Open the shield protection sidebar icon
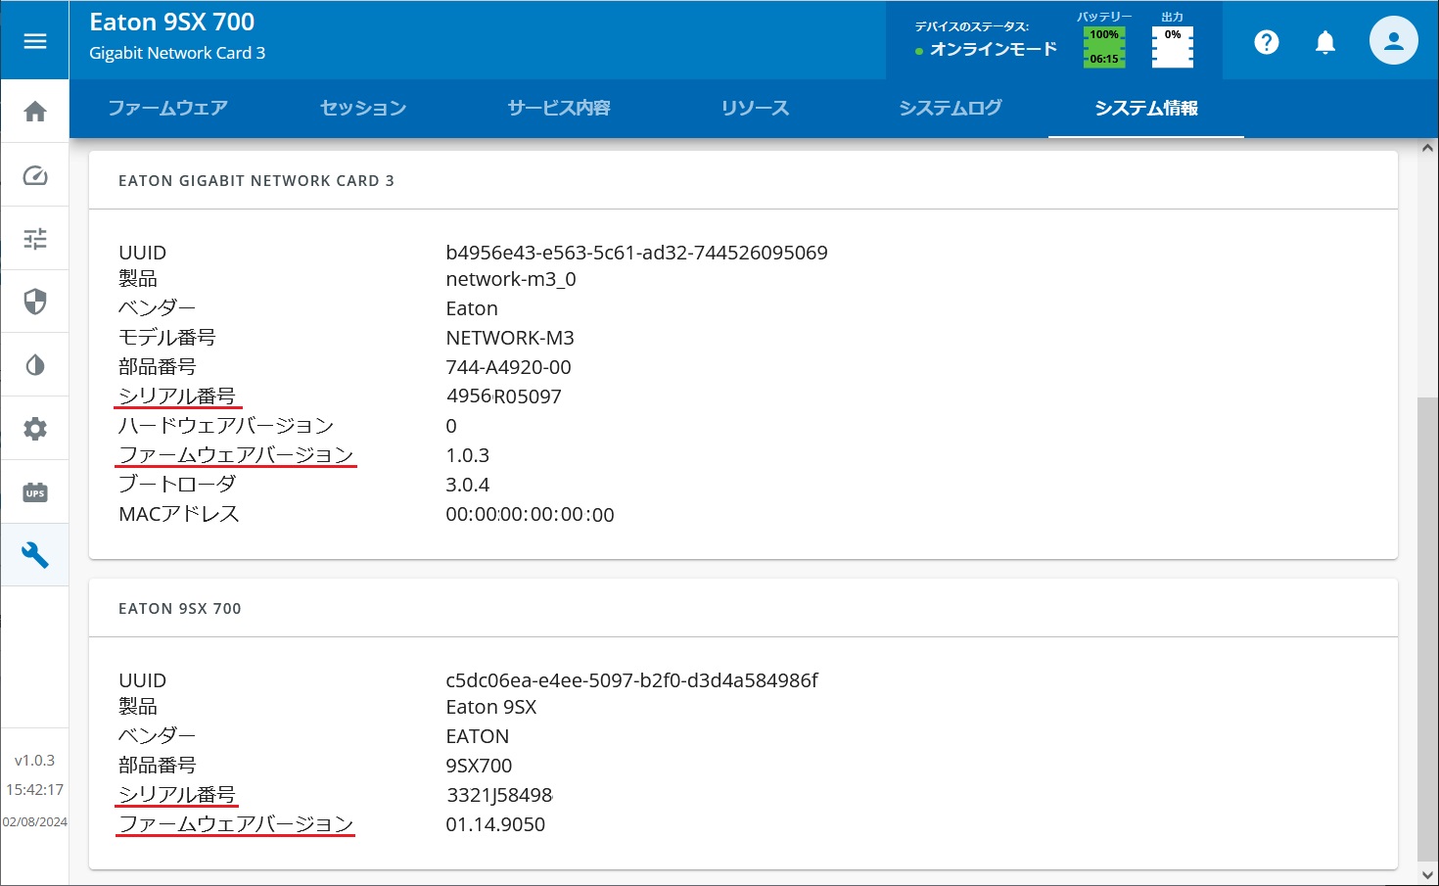1439x886 pixels. tap(35, 302)
